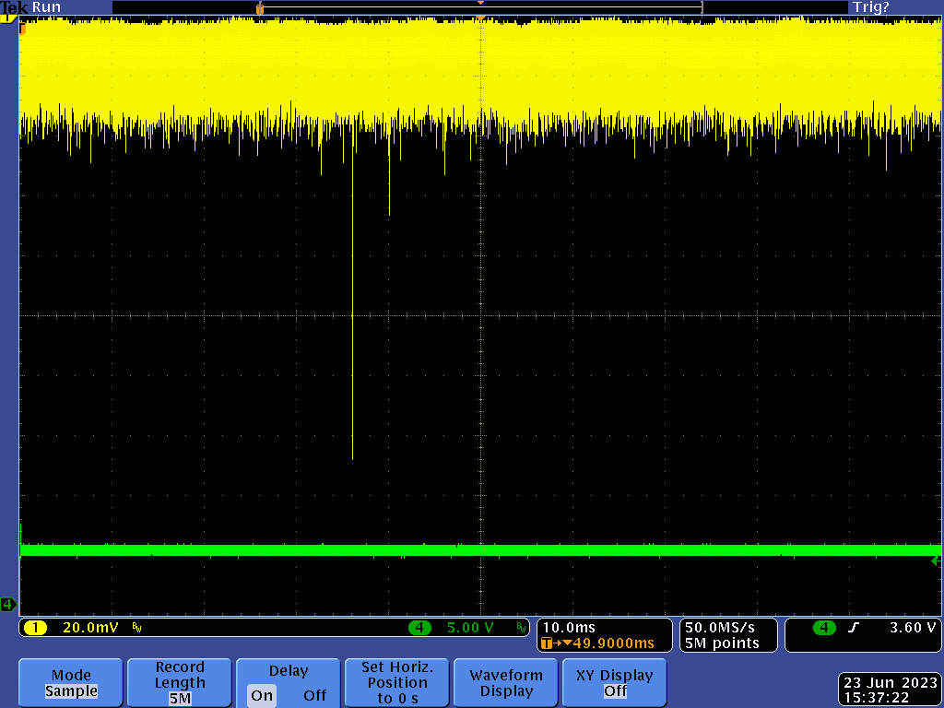Open the acquisition Mode Sample menu
The width and height of the screenshot is (944, 708).
click(71, 683)
